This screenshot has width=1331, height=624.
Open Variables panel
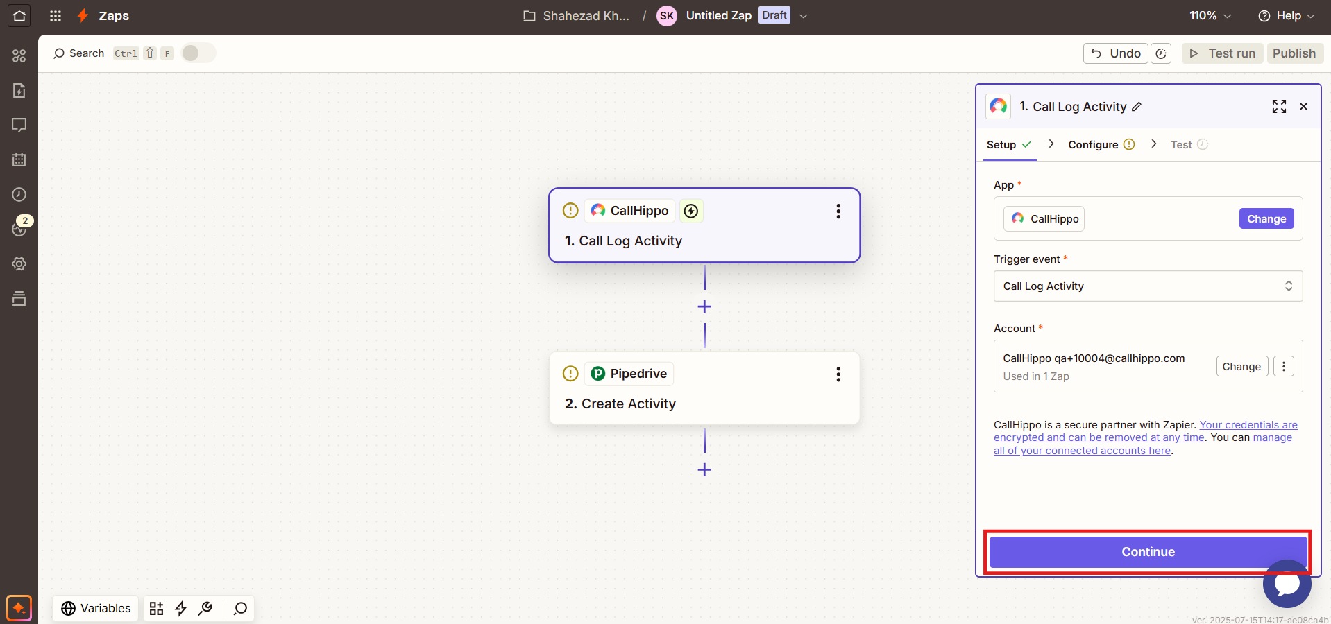tap(96, 608)
